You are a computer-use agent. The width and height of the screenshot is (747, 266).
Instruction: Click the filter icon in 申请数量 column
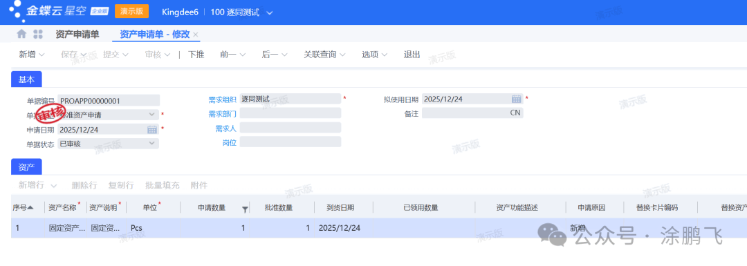click(245, 209)
